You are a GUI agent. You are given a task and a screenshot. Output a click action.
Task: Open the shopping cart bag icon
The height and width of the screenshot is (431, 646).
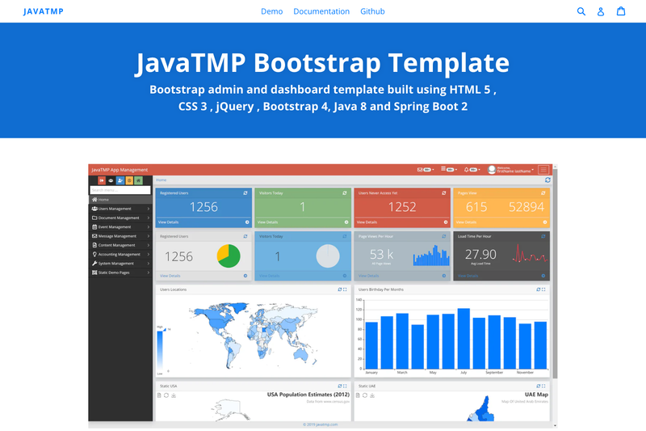point(621,11)
